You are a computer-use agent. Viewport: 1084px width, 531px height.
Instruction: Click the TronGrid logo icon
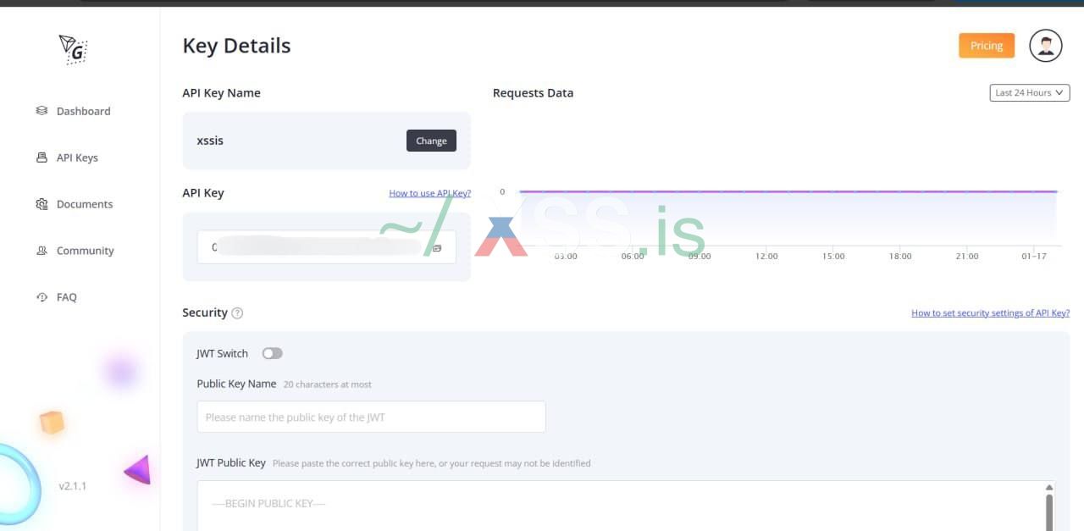pos(74,50)
